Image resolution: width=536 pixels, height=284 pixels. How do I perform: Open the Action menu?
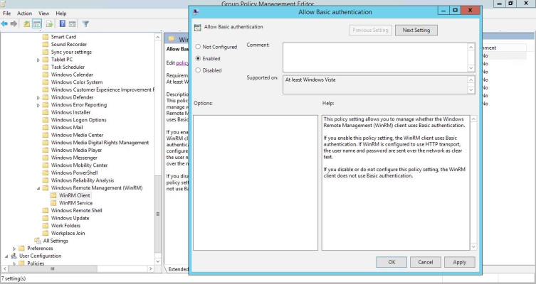point(24,13)
